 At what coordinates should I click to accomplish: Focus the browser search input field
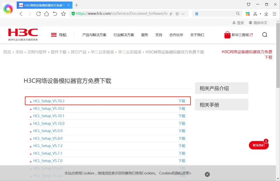tap(217, 14)
